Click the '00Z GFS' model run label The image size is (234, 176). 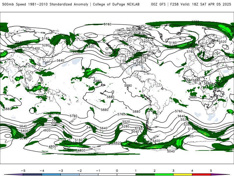[x=158, y=4]
